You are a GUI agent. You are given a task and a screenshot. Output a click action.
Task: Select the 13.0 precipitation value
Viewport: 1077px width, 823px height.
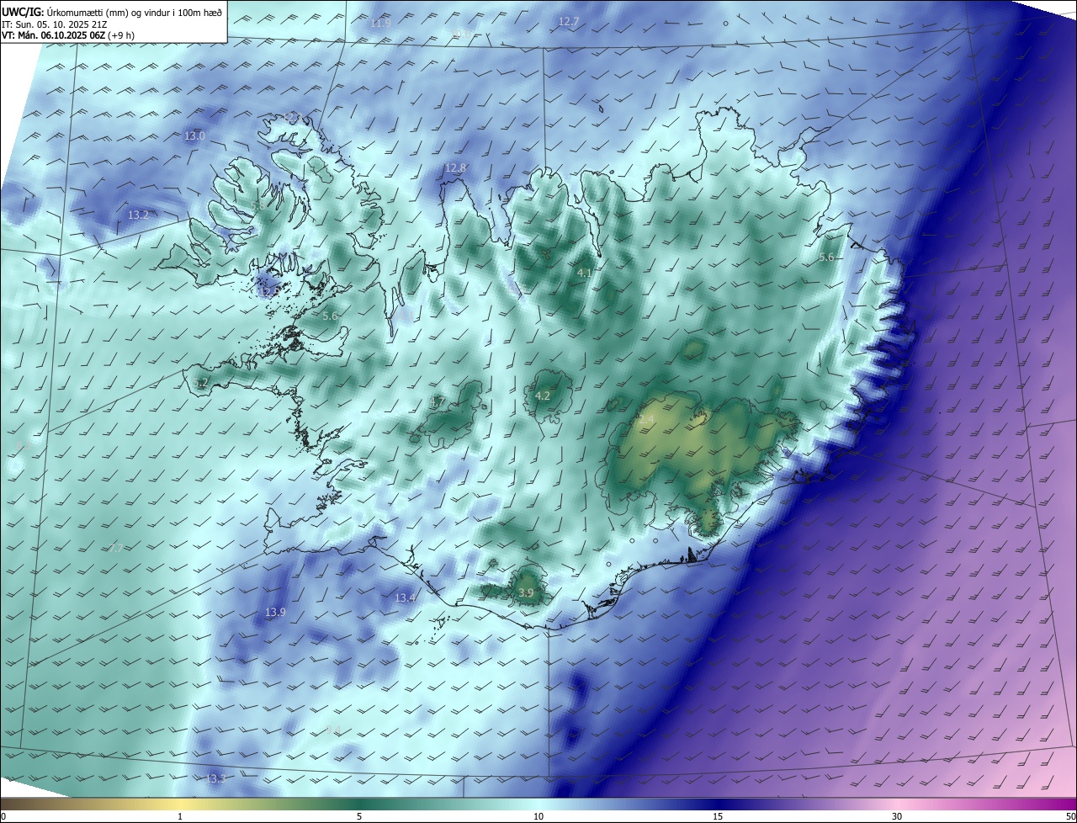(x=194, y=135)
